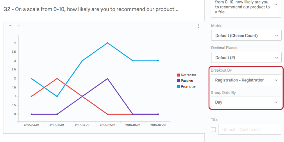284x142 pixels.
Task: Open the Metric dropdown
Action: point(246,36)
